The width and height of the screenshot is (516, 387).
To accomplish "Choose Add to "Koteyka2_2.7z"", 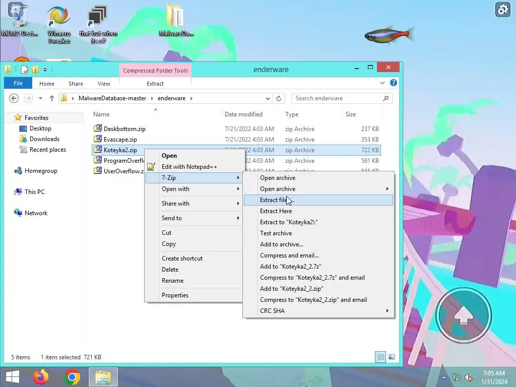I will (318, 267).
